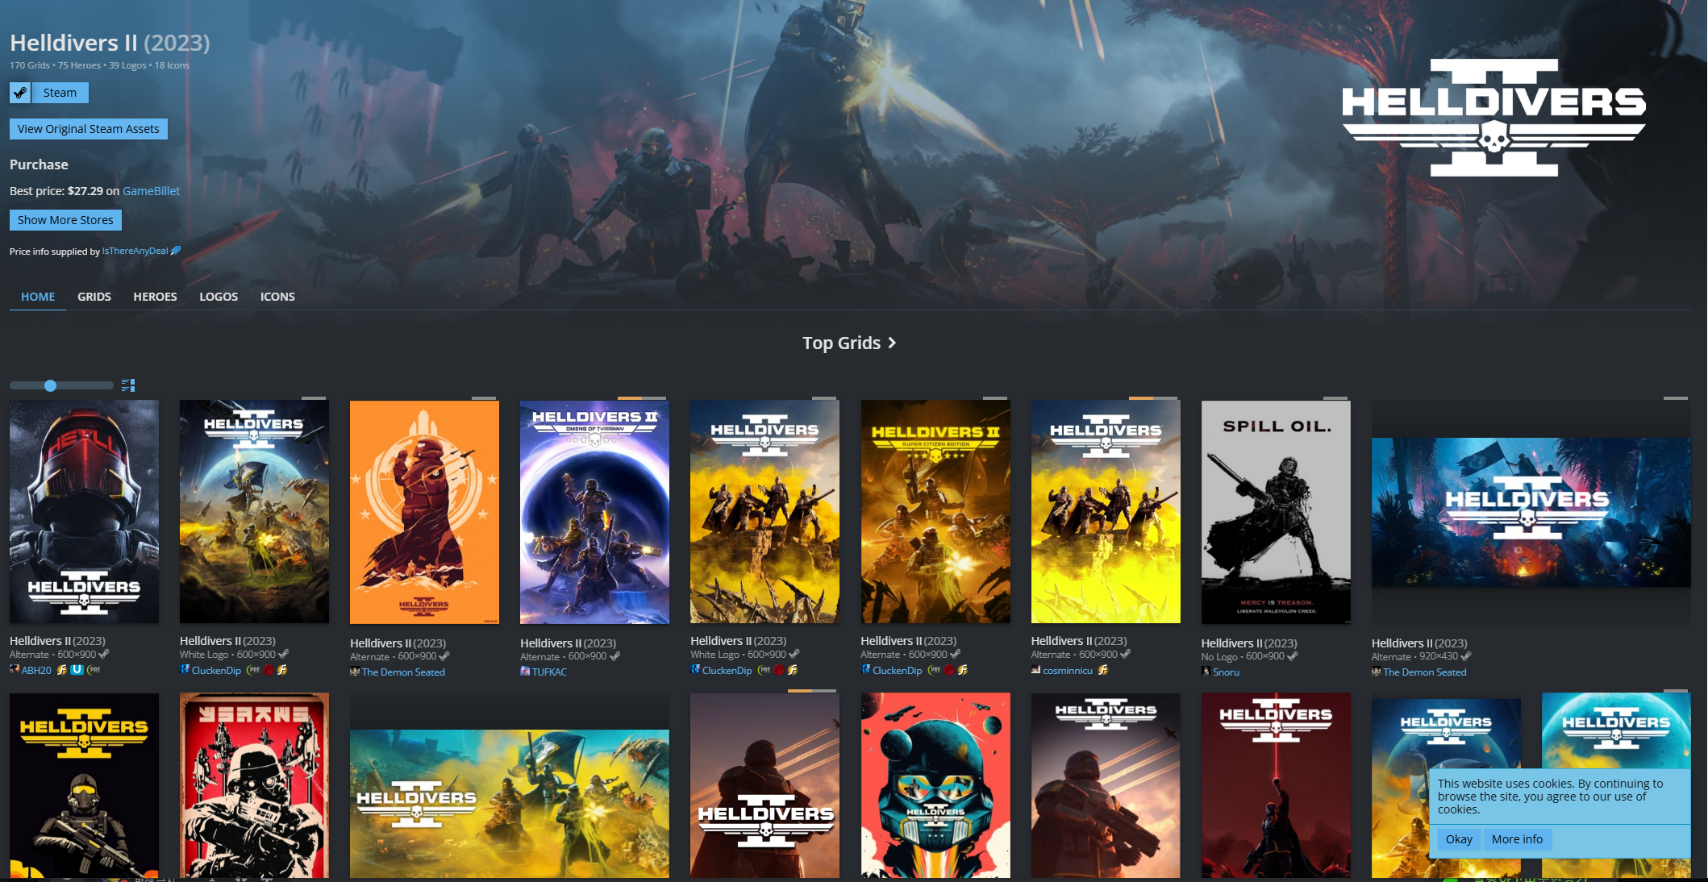1708x882 pixels.
Task: Open the dark red laser beam grid thumbnail
Action: click(1276, 785)
